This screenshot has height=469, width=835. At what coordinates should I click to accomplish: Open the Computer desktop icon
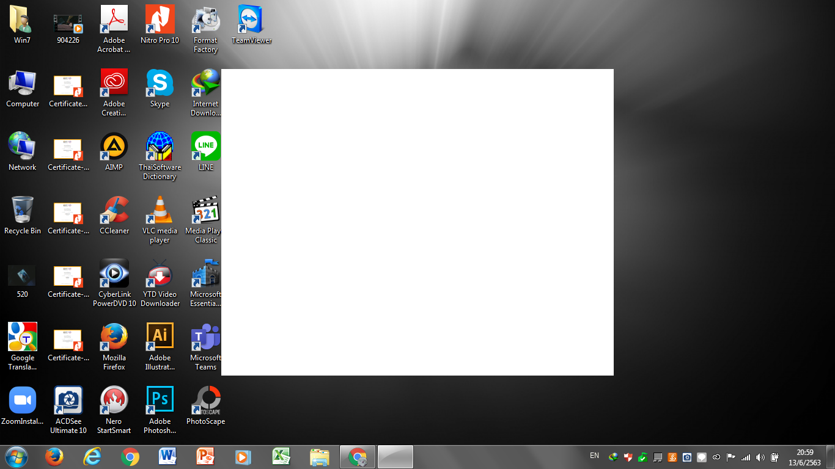click(x=23, y=89)
